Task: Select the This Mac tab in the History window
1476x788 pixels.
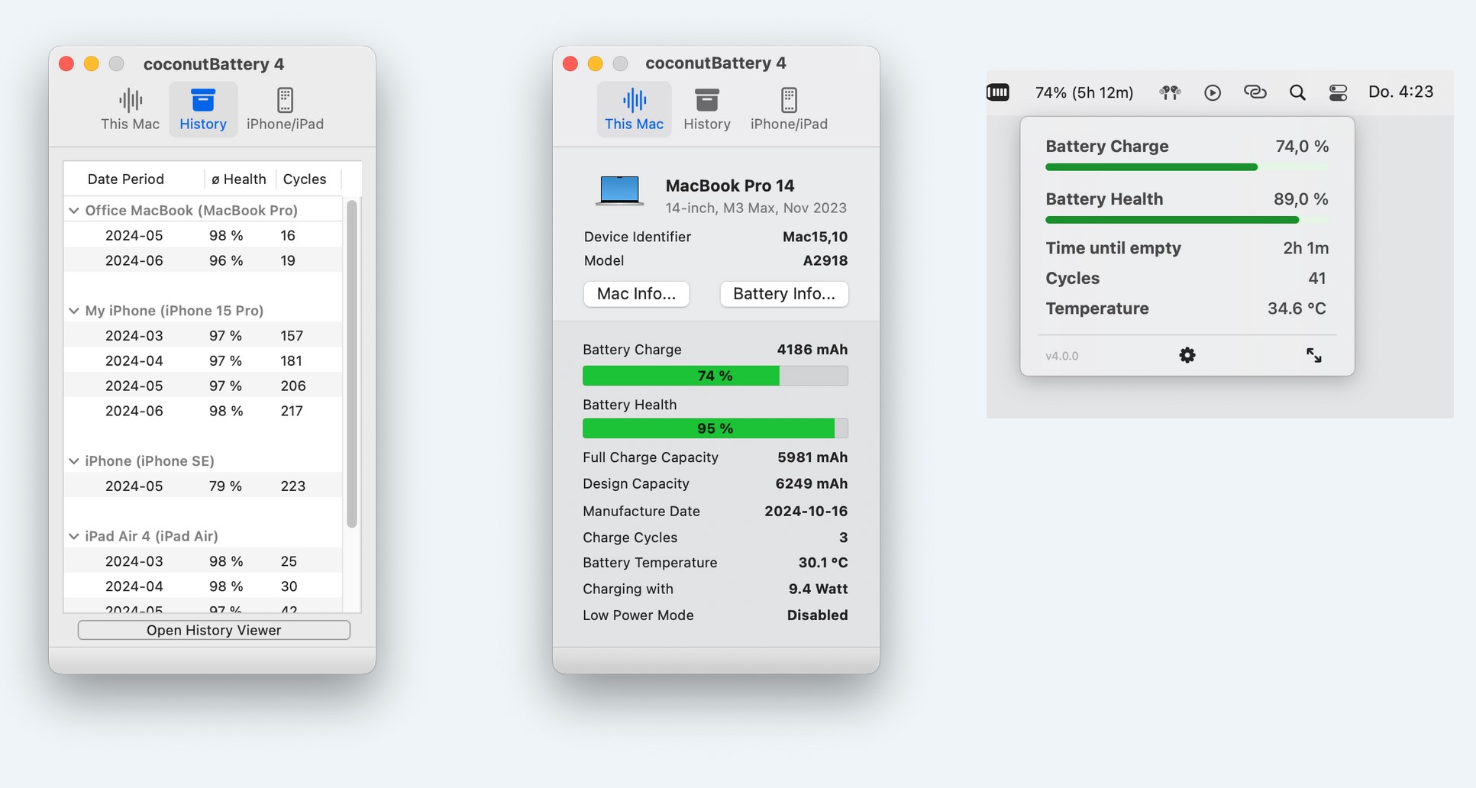Action: [634, 108]
